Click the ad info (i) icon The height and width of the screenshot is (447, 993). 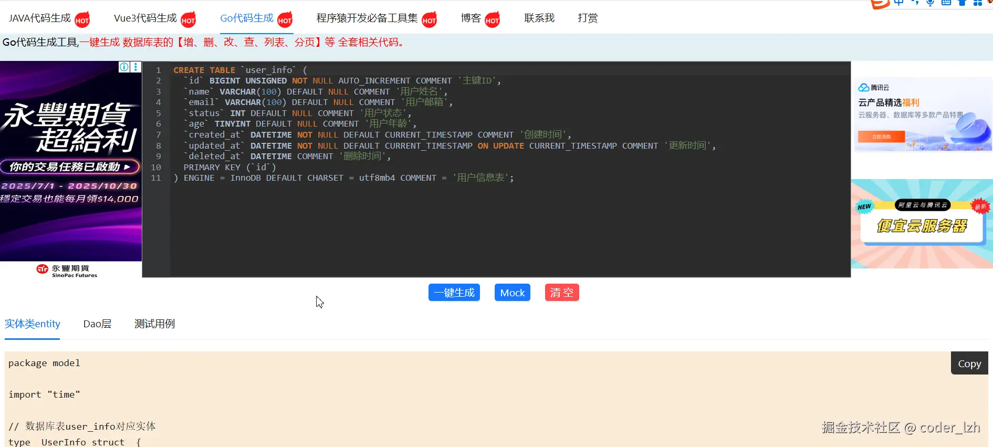click(x=124, y=67)
